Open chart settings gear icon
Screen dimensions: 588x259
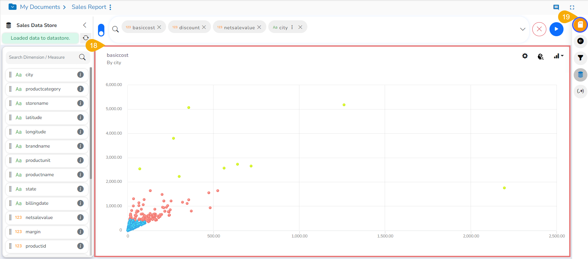click(x=525, y=56)
